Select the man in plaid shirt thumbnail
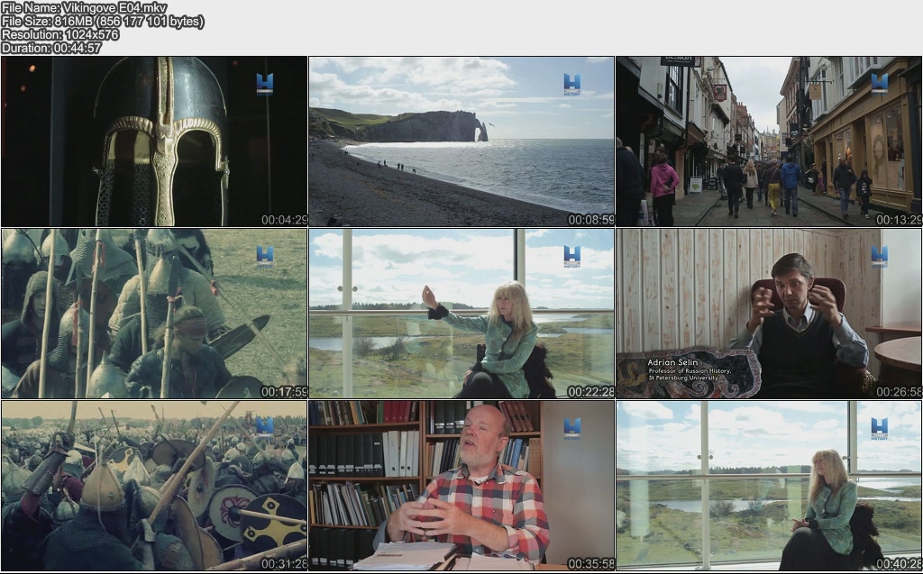 [x=461, y=485]
